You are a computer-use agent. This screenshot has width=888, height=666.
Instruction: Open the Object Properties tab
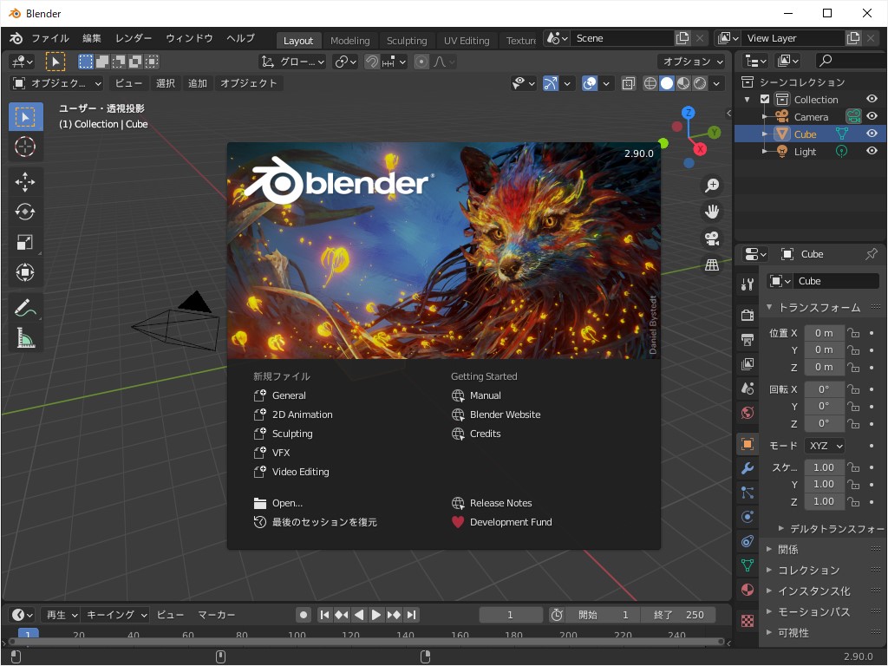tap(747, 443)
